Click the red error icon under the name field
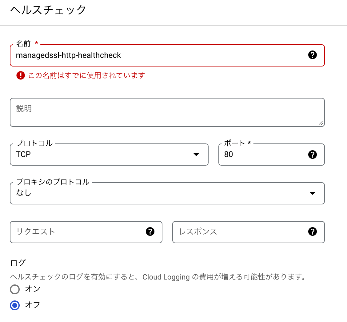 coord(20,75)
